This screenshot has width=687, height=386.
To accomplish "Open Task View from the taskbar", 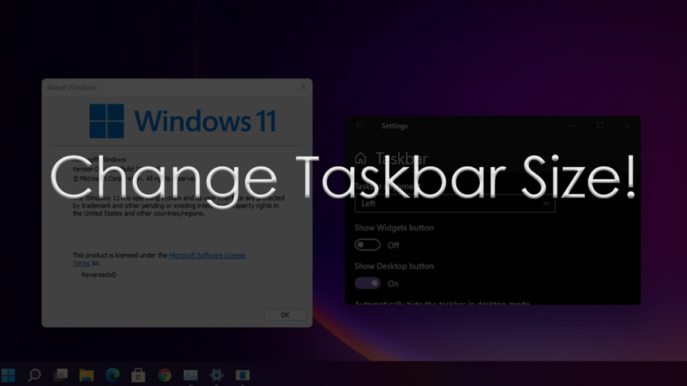I will pos(61,375).
